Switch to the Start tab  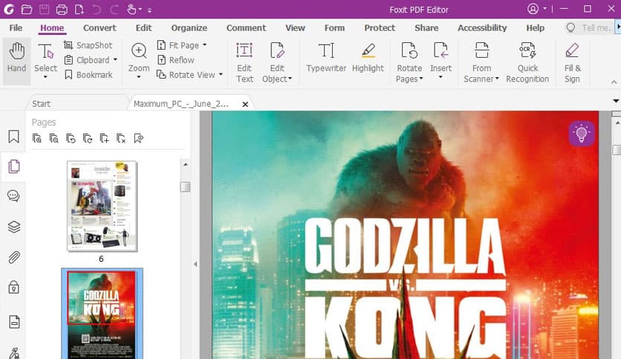pos(41,104)
